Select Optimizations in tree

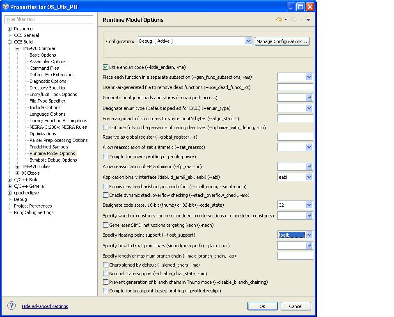pyautogui.click(x=43, y=134)
